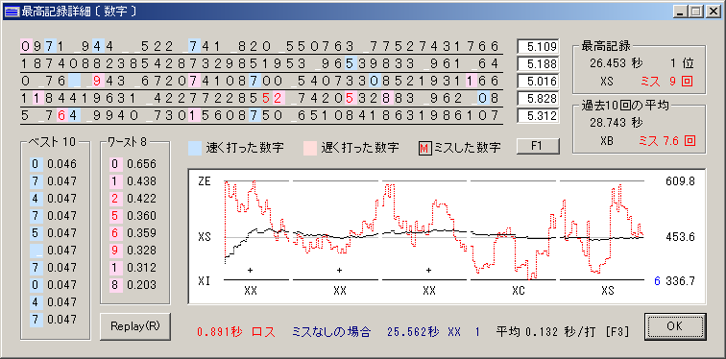
Task: Select the 5.109 row time field
Action: (538, 46)
